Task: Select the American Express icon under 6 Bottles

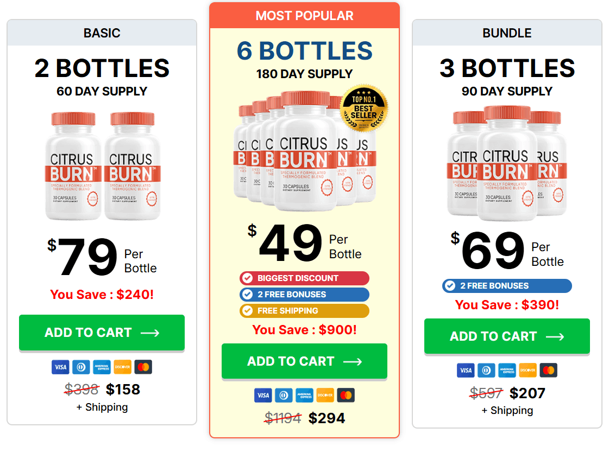Action: click(x=304, y=395)
